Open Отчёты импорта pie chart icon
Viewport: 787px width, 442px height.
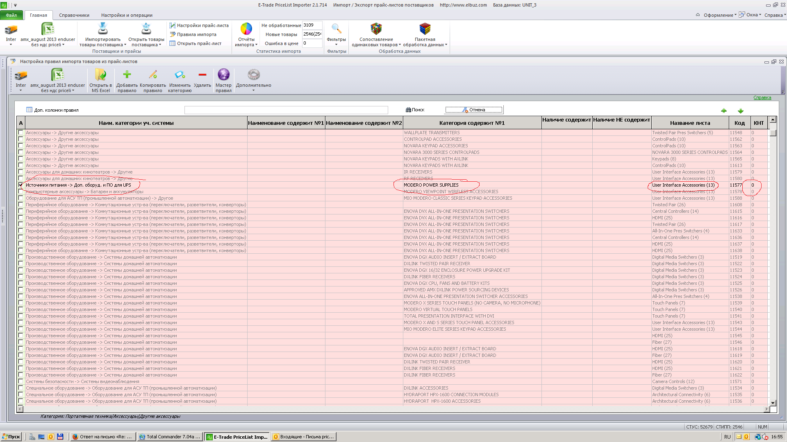(x=246, y=29)
